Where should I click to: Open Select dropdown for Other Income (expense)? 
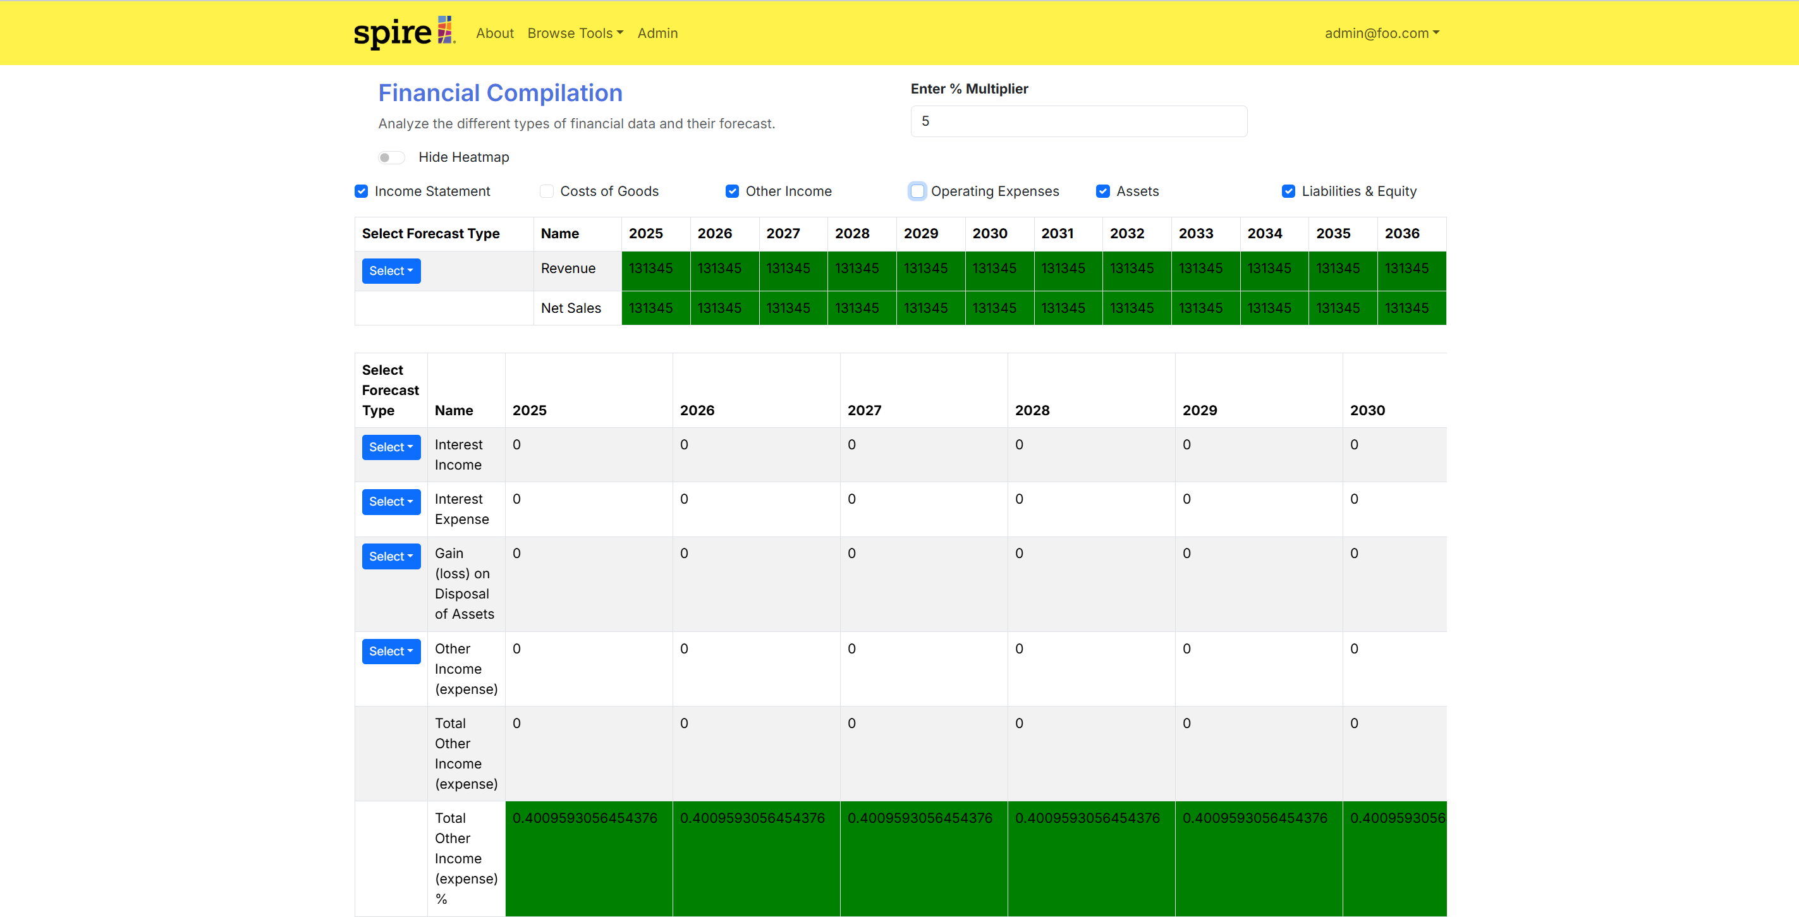[x=391, y=651]
